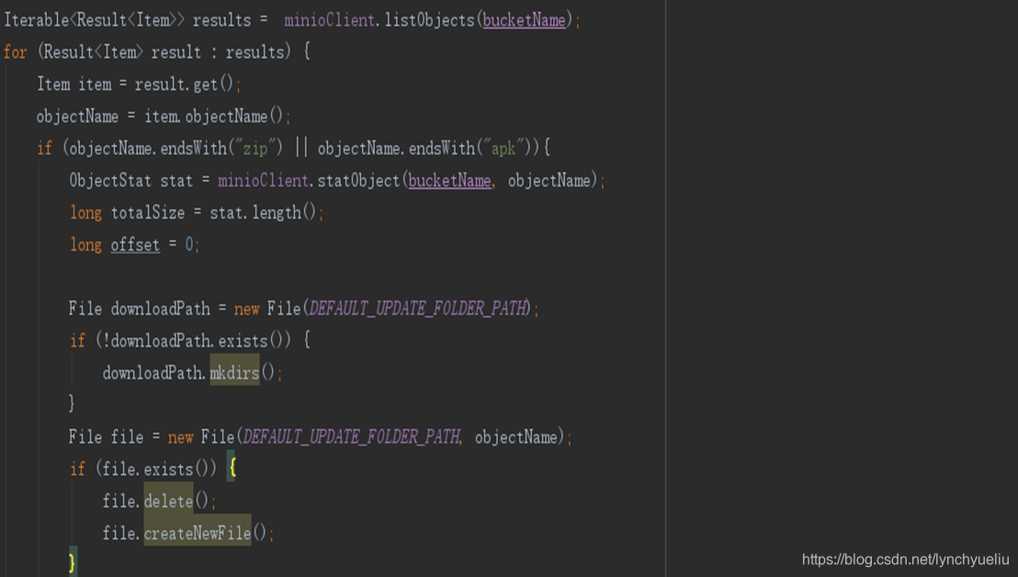Click the totalSize variable declaration

tap(147, 213)
